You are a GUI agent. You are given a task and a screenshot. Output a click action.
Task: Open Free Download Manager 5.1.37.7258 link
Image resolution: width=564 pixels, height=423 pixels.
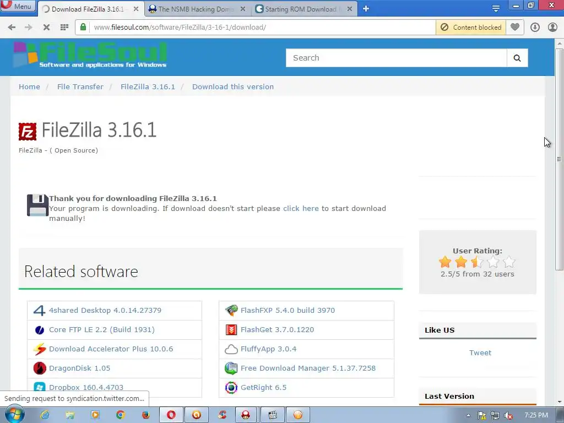pyautogui.click(x=308, y=368)
